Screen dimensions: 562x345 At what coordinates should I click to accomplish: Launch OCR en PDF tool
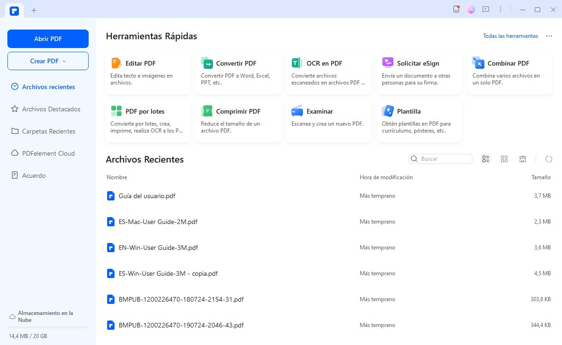click(x=329, y=73)
